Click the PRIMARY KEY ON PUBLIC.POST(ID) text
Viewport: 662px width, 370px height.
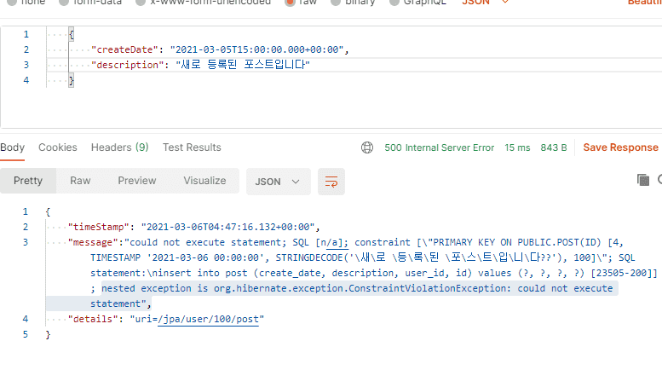pyautogui.click(x=517, y=242)
